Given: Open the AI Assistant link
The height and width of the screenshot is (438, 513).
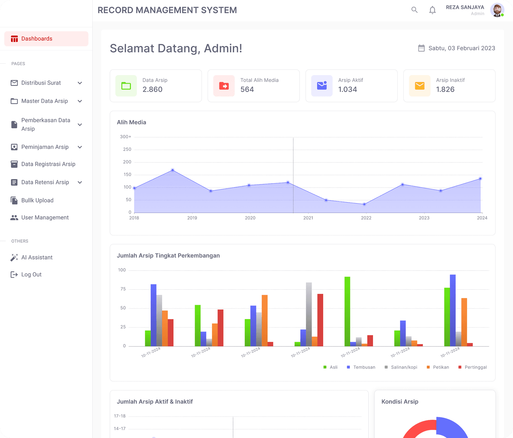Looking at the screenshot, I should 37,257.
